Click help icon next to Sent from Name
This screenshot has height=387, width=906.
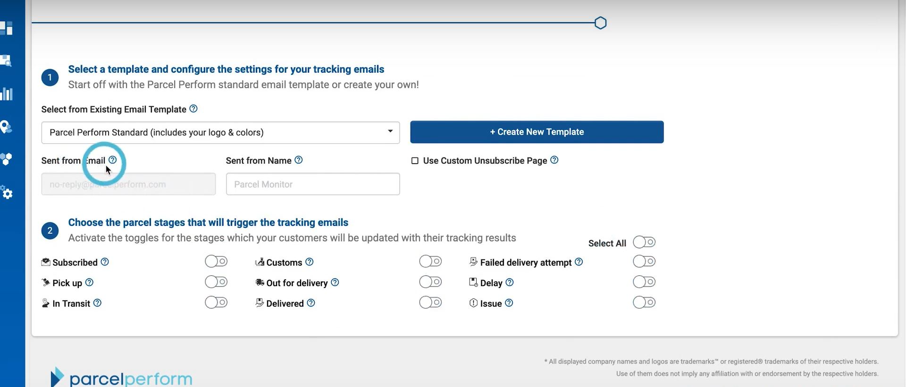(299, 160)
